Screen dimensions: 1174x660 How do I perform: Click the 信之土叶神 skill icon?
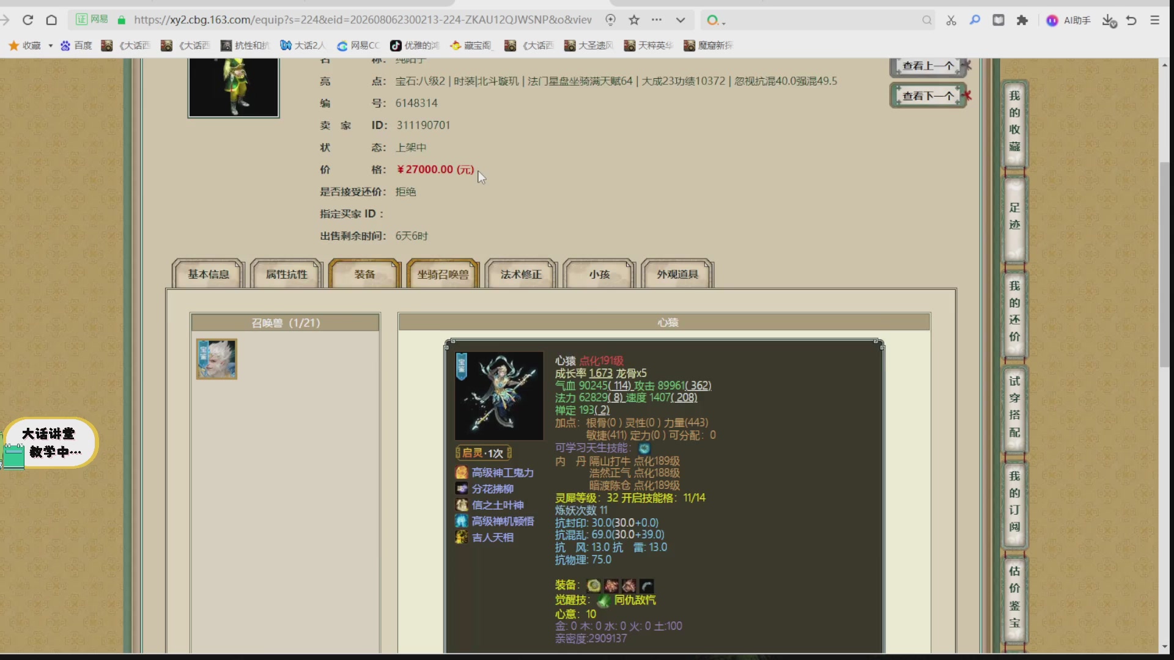(x=462, y=505)
